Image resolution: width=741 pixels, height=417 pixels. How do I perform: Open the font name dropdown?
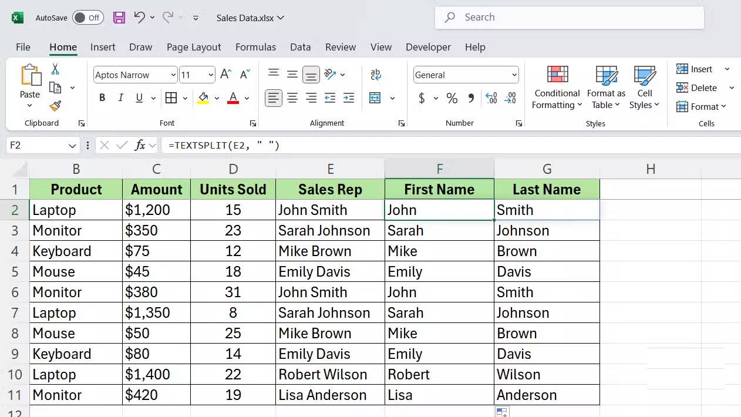tap(173, 75)
